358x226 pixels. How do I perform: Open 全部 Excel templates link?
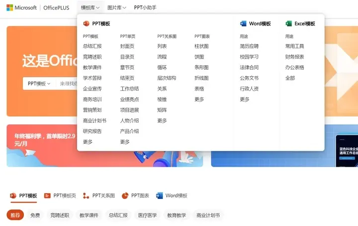point(290,78)
